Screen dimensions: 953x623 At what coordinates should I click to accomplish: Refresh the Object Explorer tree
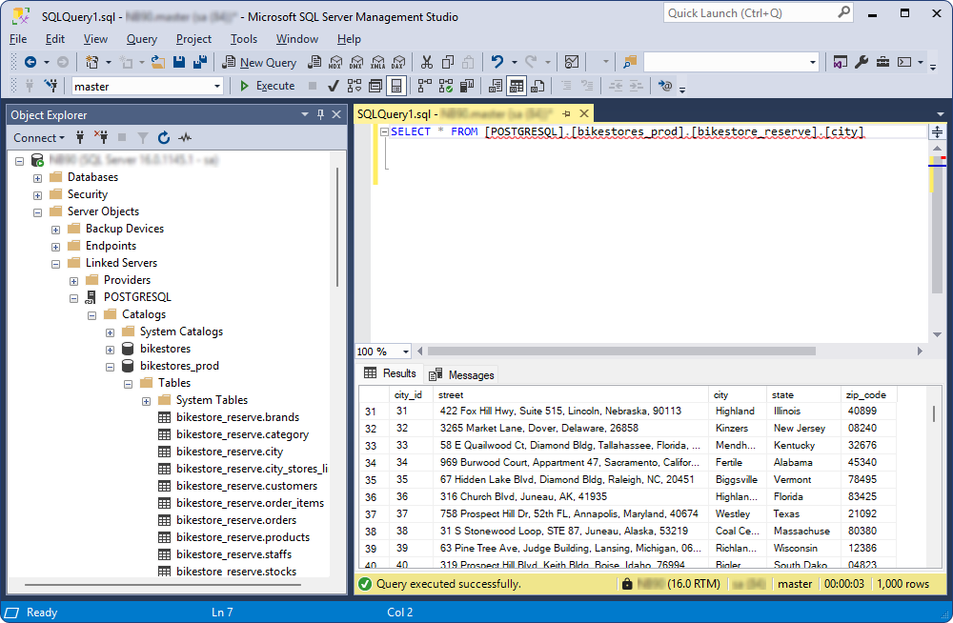coord(164,137)
